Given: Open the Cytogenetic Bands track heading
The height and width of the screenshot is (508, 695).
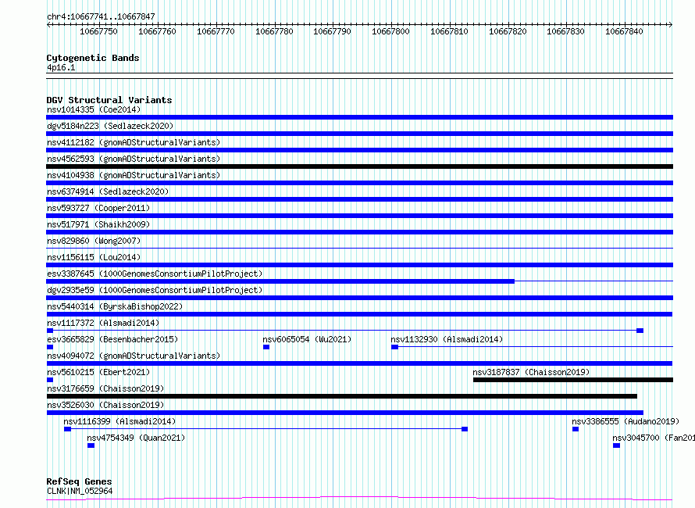Looking at the screenshot, I should click(93, 58).
